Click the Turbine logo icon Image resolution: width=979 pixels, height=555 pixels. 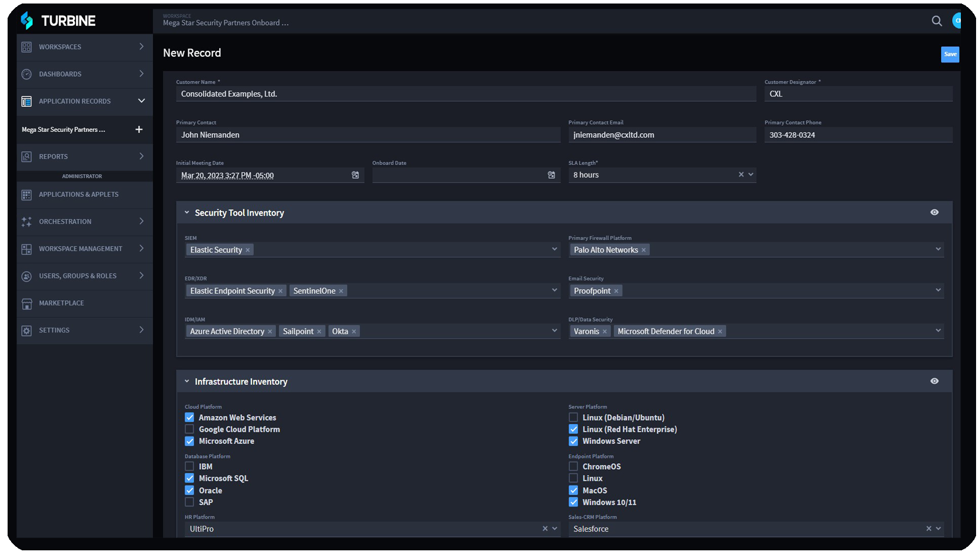[27, 20]
